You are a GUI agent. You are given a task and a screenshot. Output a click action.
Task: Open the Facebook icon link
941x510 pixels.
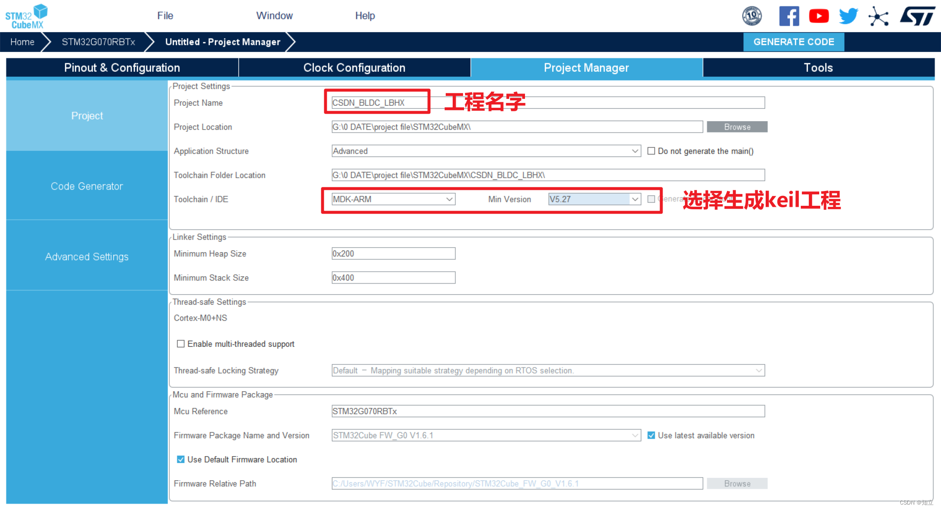(789, 16)
